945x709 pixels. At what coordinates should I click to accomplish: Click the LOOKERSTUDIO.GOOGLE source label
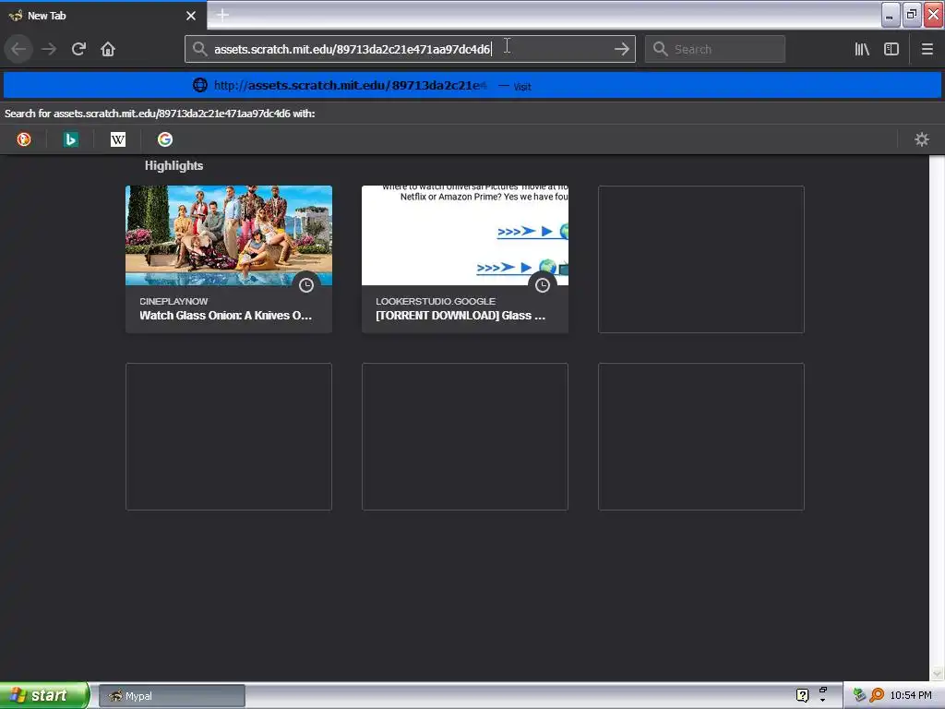coord(436,301)
